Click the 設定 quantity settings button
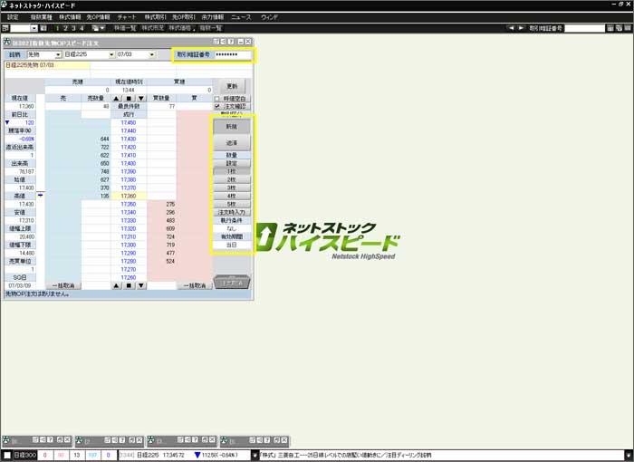 tap(232, 163)
